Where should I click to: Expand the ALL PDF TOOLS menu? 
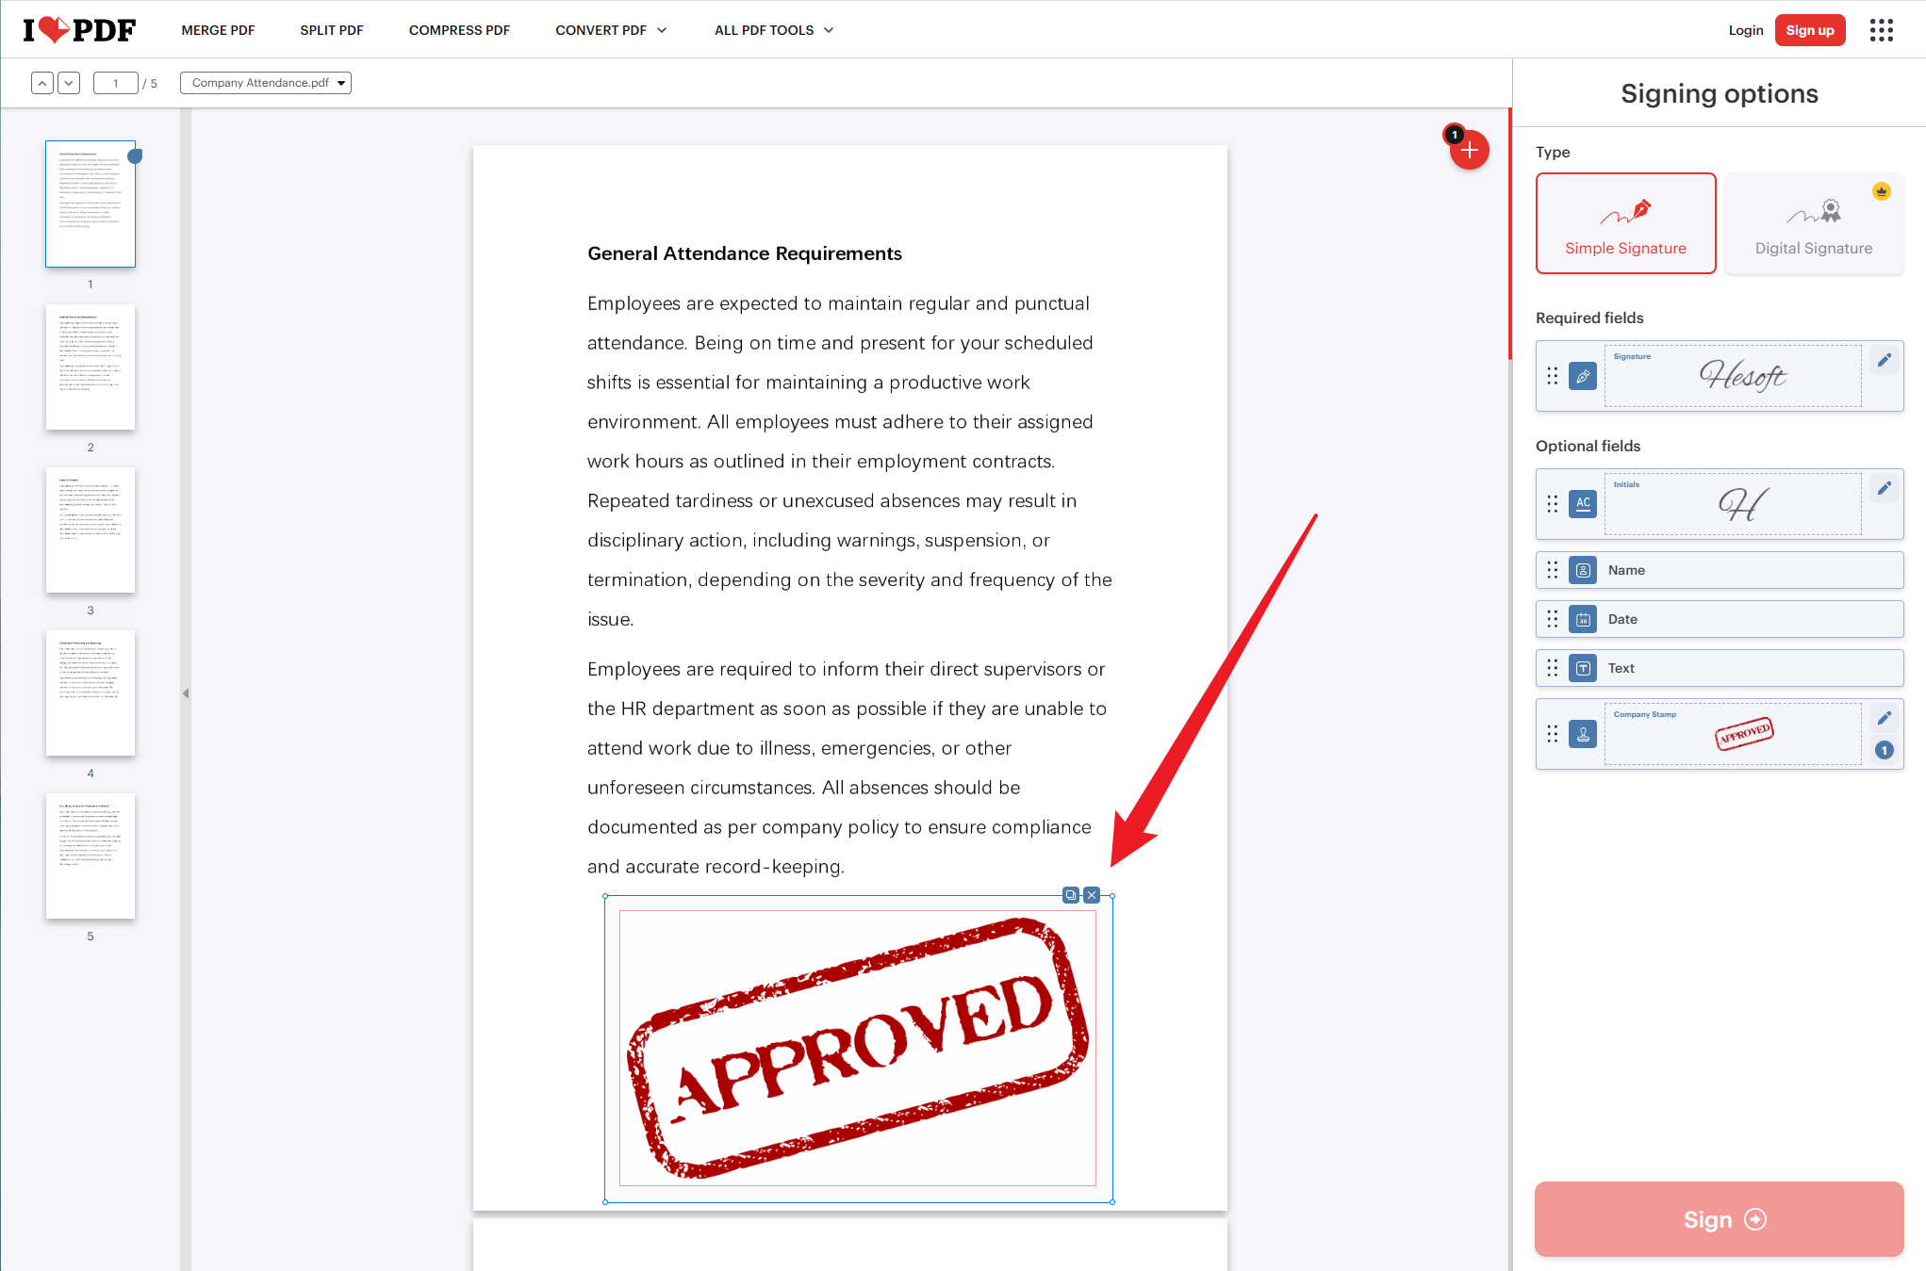point(773,29)
